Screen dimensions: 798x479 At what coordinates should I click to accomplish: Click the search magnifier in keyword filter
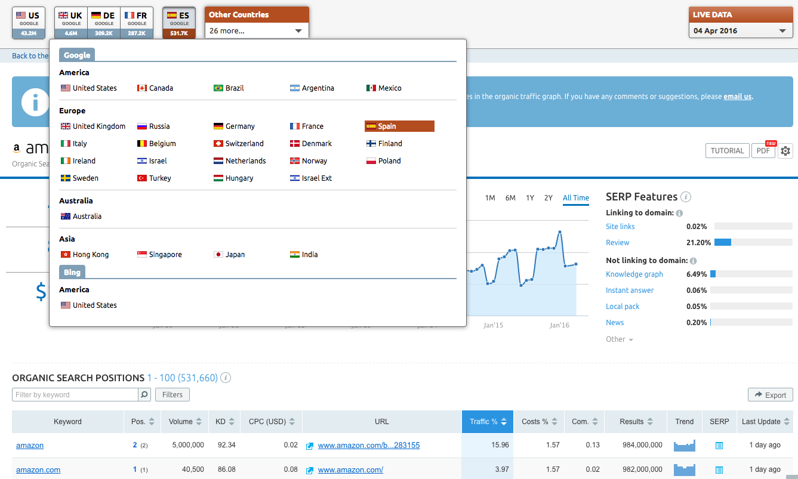pos(144,394)
